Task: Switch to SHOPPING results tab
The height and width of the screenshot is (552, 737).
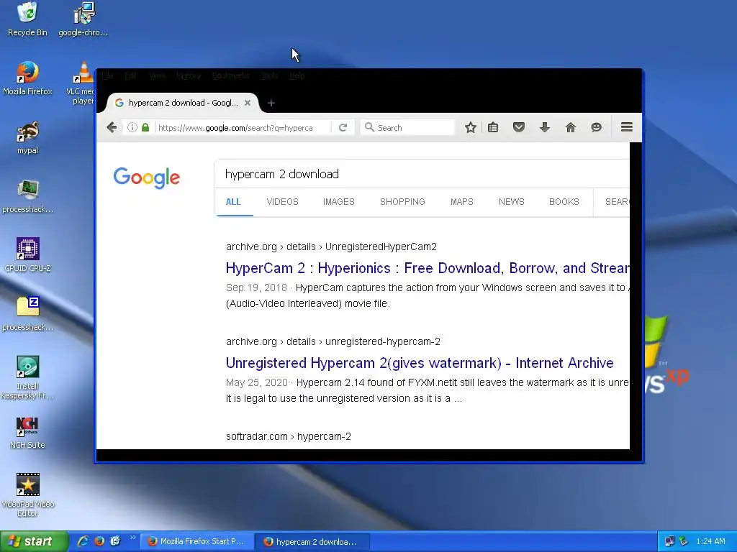Action: (402, 202)
